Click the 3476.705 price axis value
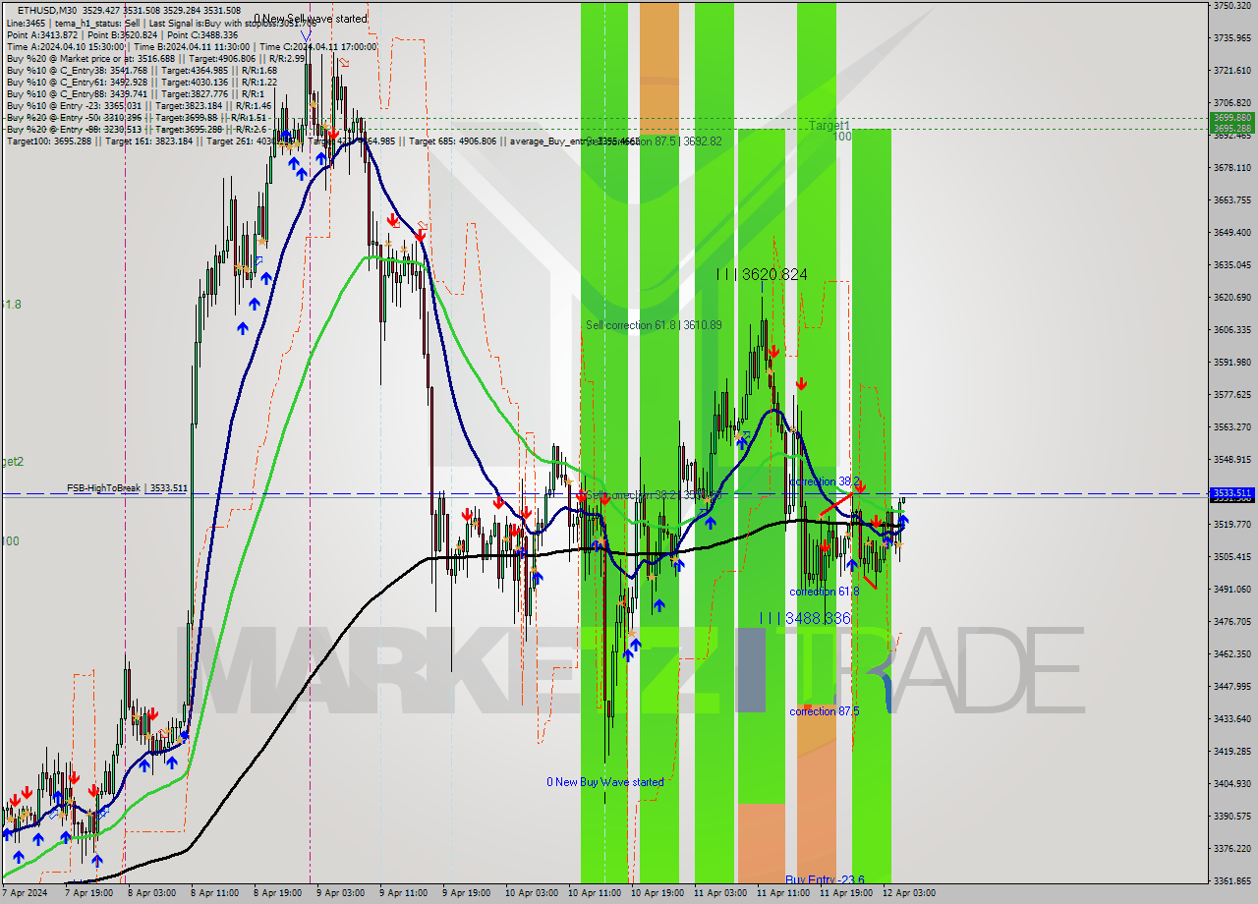Viewport: 1258px width, 904px height. click(x=1231, y=622)
